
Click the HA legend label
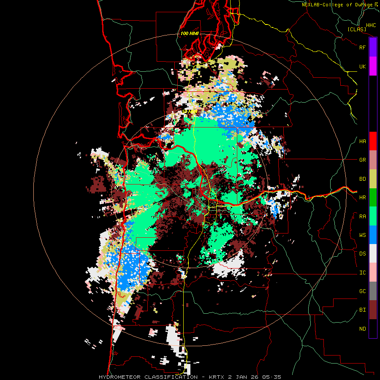pyautogui.click(x=362, y=141)
